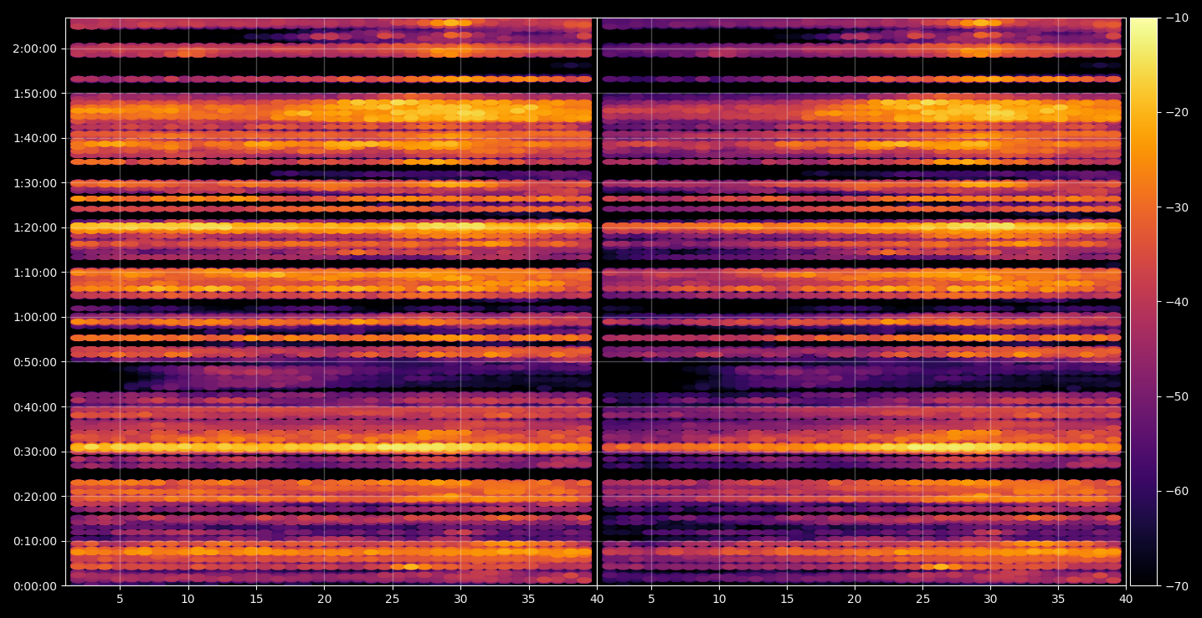
Task: Select the 0:40:00 tick label
Action: pos(35,407)
